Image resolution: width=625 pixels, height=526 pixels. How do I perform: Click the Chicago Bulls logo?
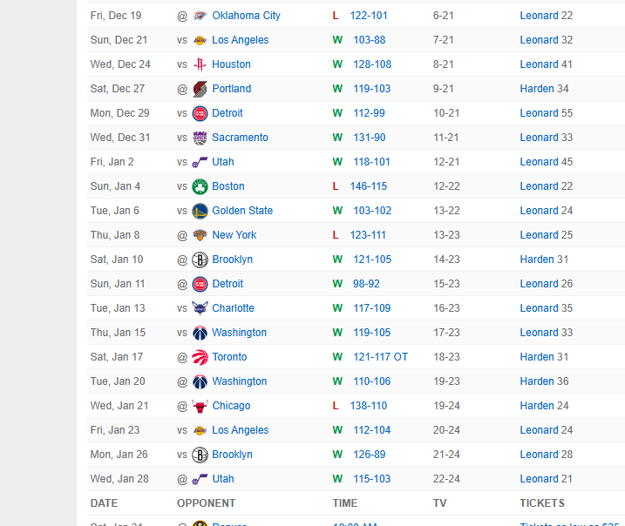[x=200, y=406]
